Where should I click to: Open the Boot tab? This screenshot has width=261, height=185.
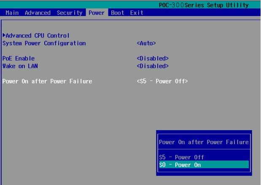pos(117,13)
